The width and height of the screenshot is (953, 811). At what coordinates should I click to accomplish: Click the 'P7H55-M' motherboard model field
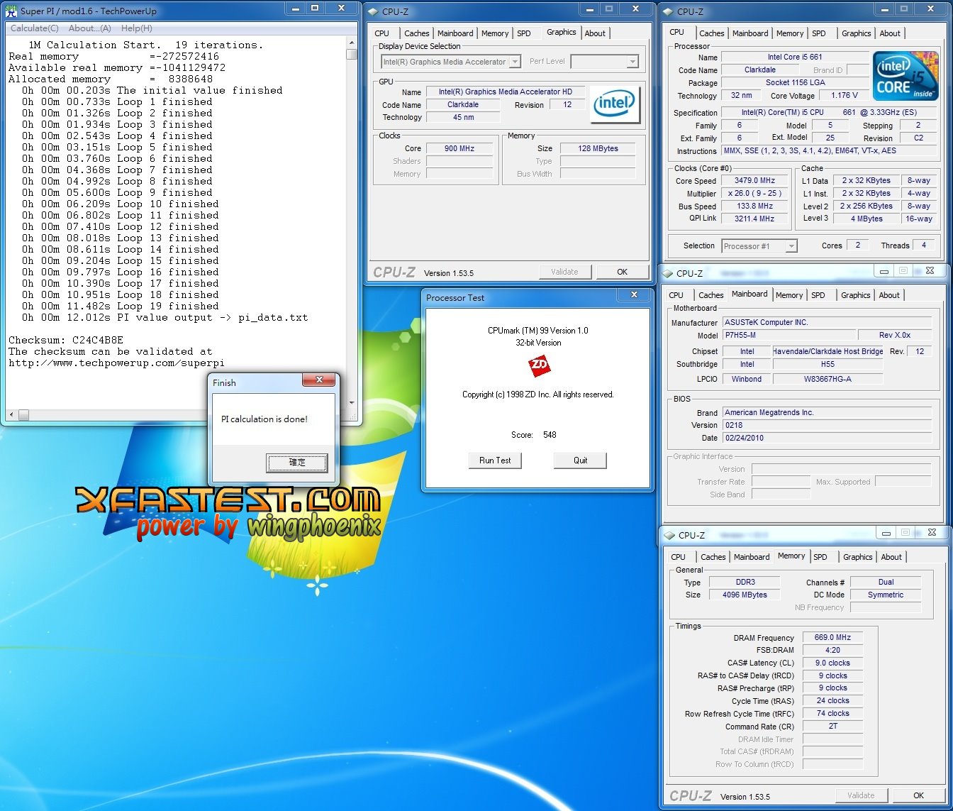tap(788, 335)
